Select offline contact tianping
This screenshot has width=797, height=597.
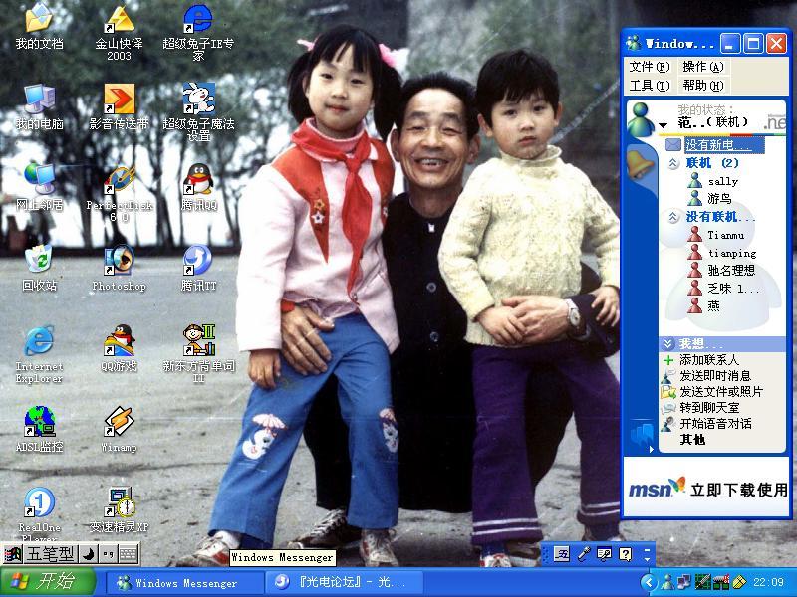click(732, 253)
